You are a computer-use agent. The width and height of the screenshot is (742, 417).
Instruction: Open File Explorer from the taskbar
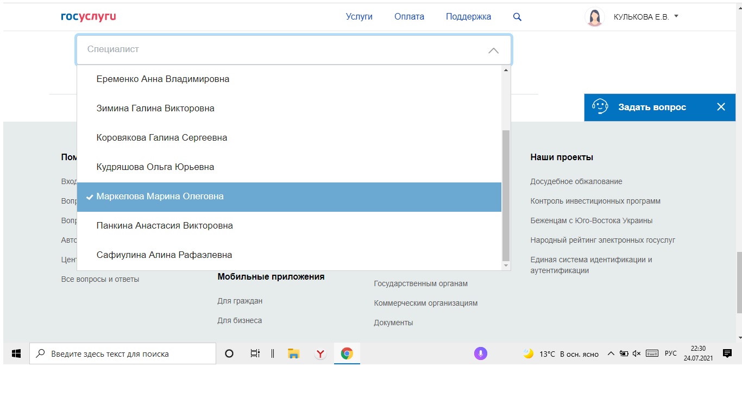point(294,353)
